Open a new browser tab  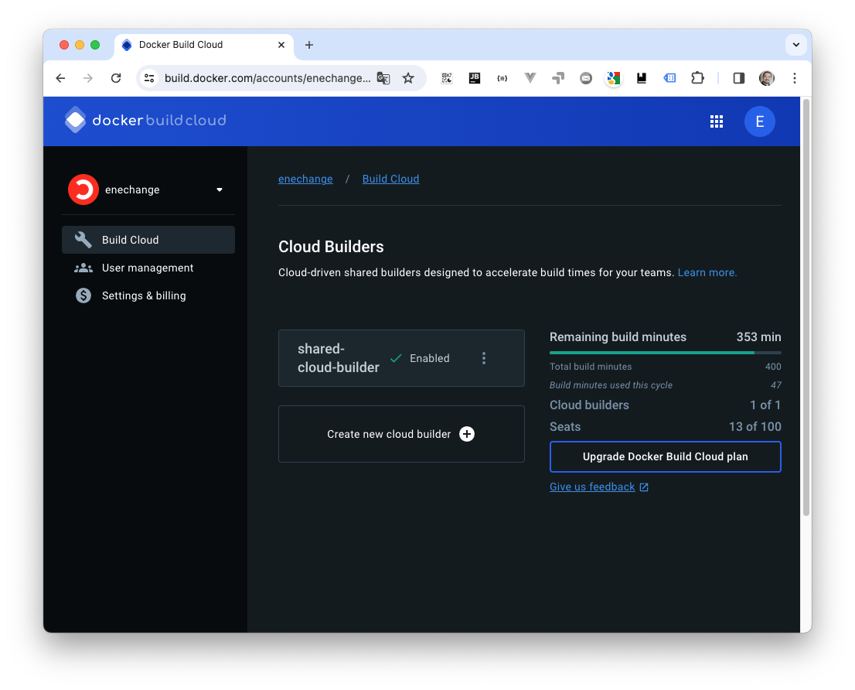(309, 45)
